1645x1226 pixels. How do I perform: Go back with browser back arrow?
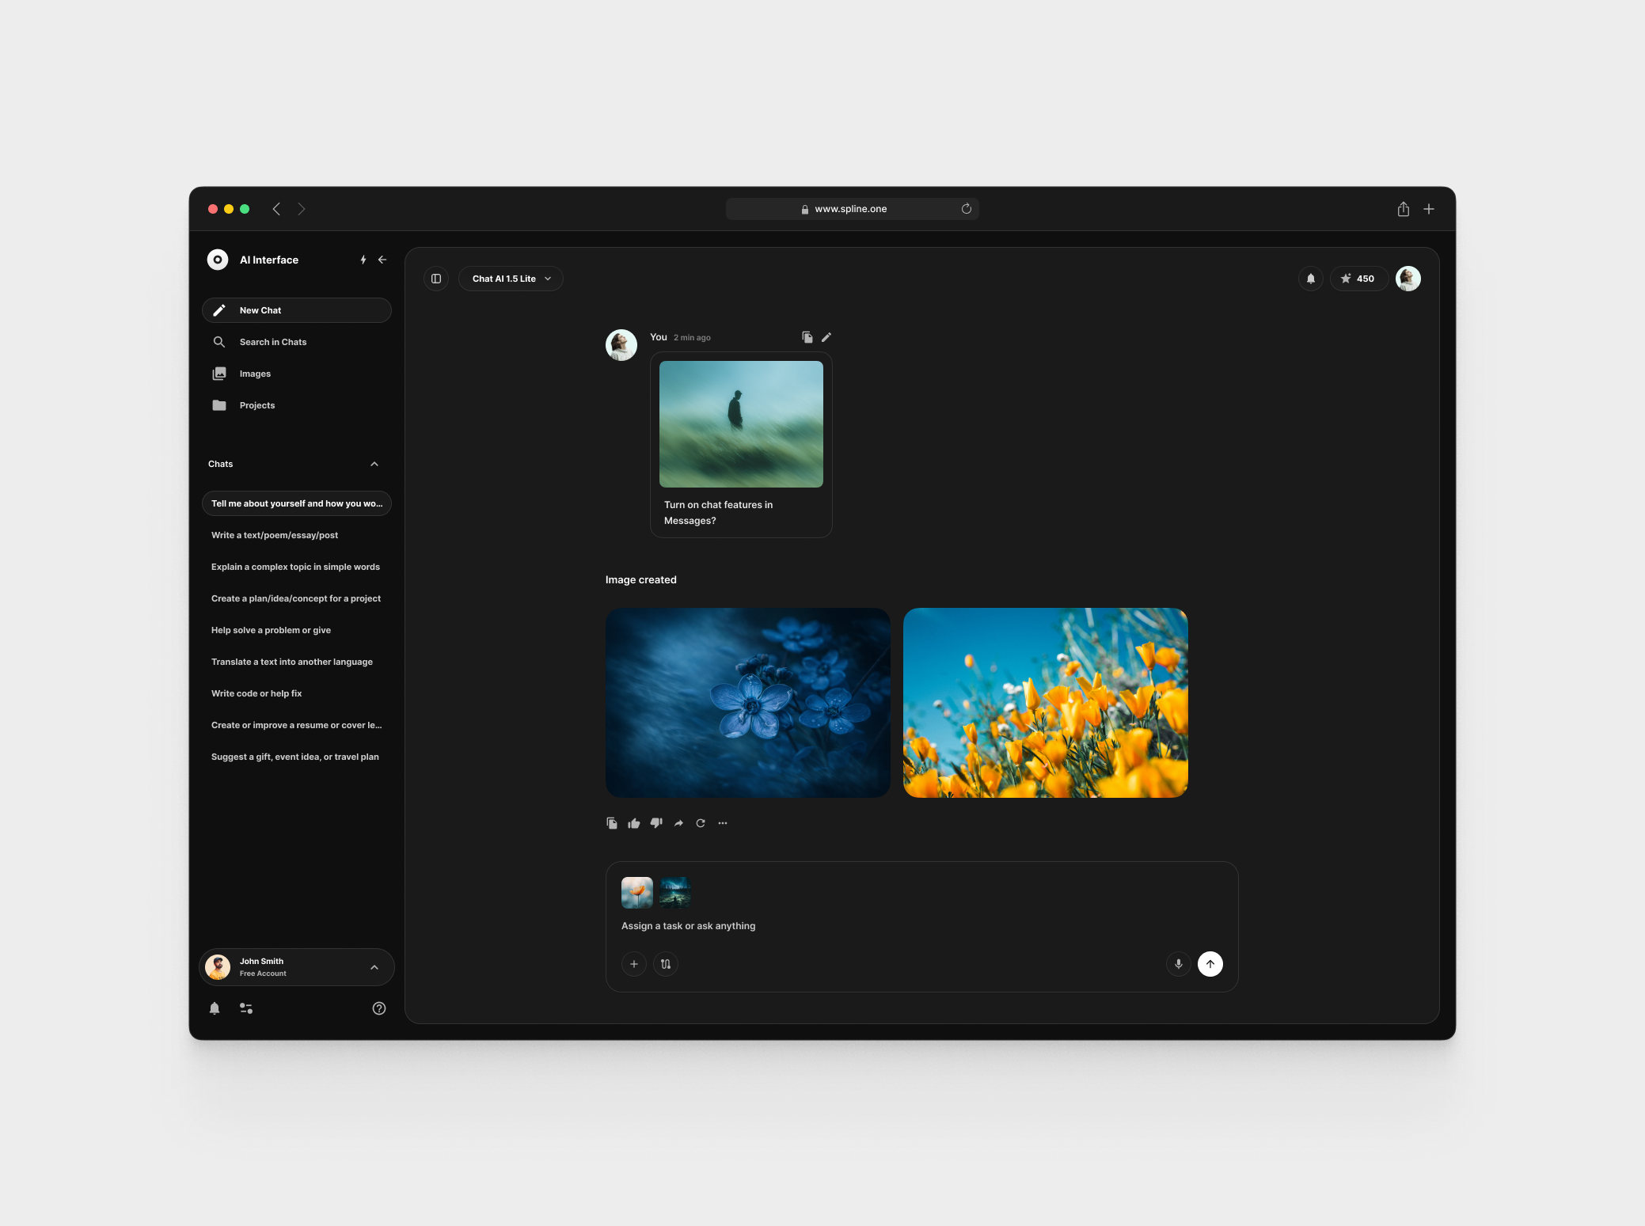276,209
